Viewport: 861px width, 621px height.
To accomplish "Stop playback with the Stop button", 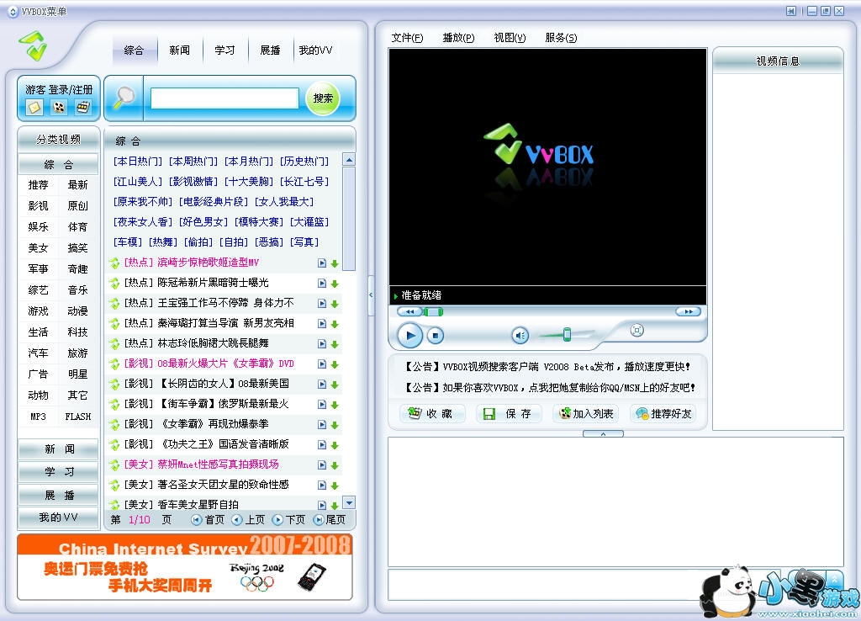I will click(x=436, y=335).
